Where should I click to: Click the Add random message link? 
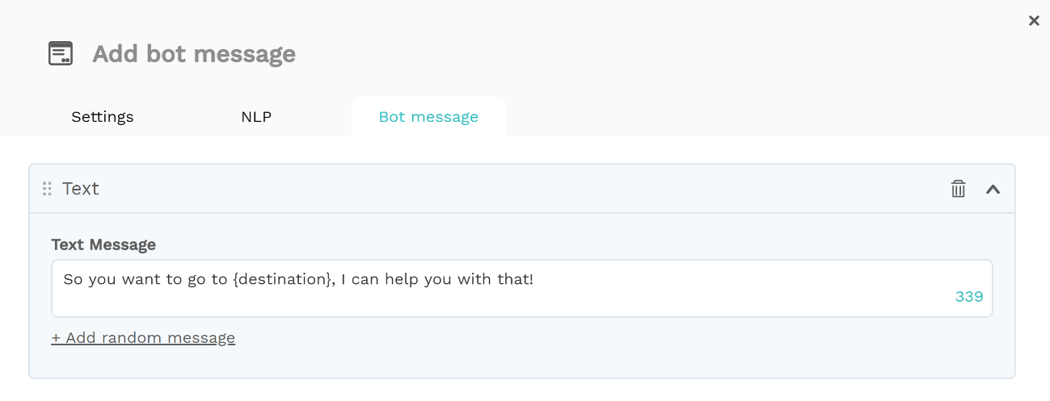pos(143,337)
